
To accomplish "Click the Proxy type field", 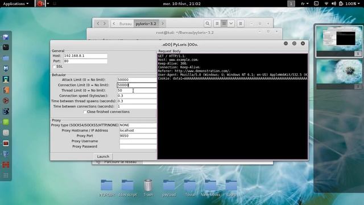I will tap(138, 125).
